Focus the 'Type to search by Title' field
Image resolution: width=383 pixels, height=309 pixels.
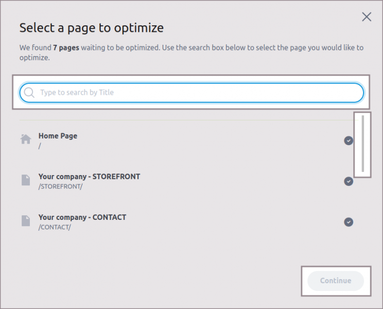coord(196,93)
